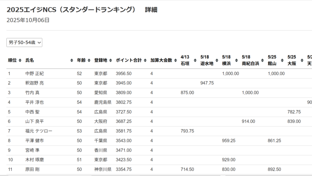Sort by the 5/18 南紀白浜 column icon
The image size is (312, 176).
coord(263,61)
